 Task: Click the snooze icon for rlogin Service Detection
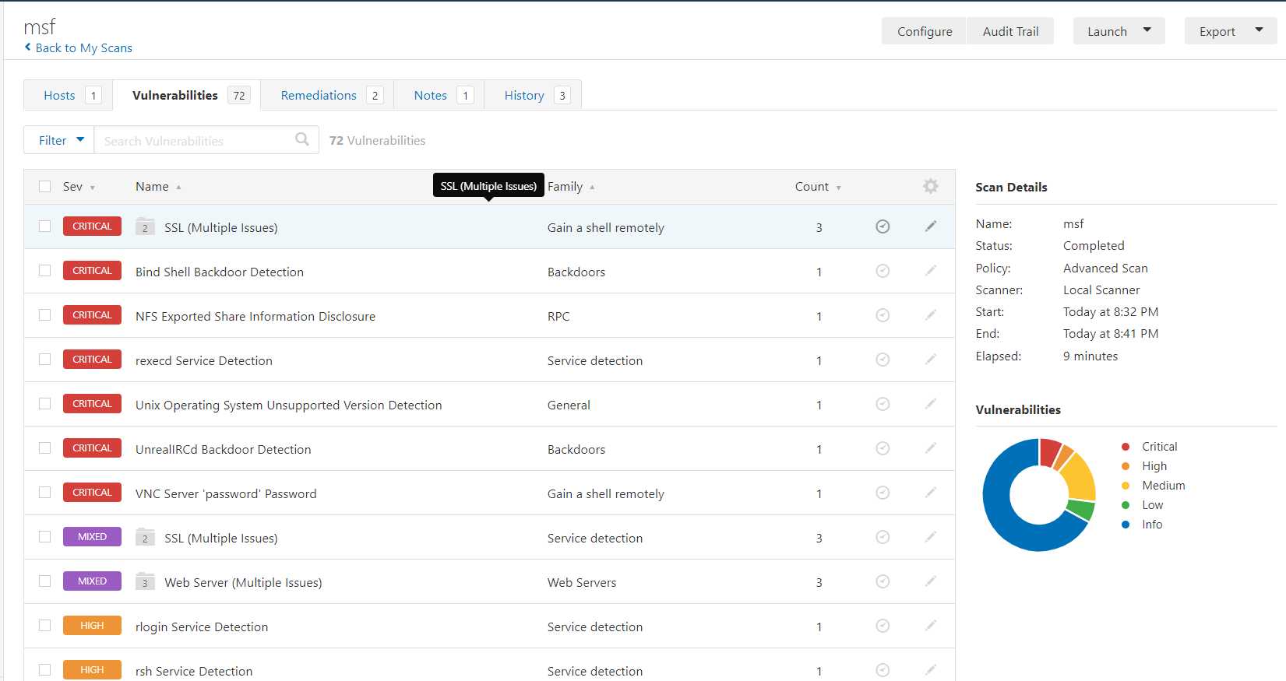click(x=883, y=626)
